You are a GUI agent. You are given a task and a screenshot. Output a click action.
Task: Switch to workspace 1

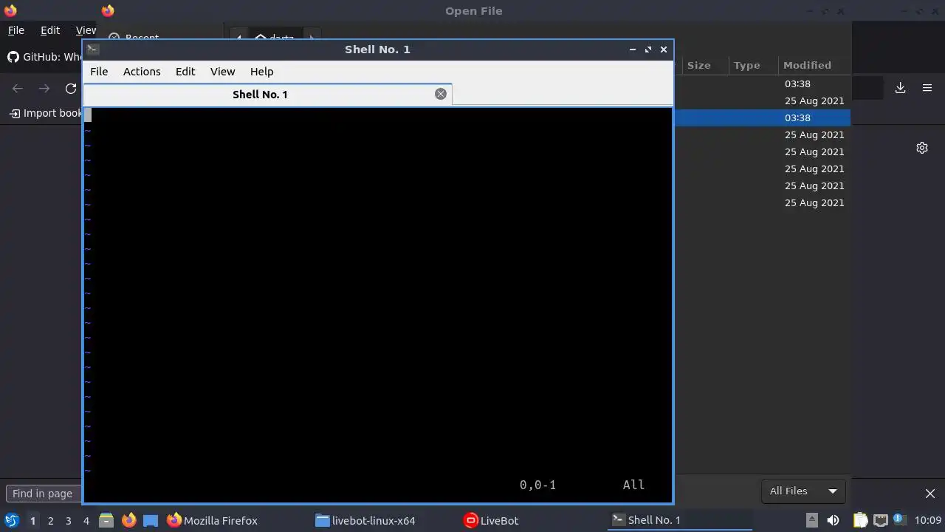point(32,521)
